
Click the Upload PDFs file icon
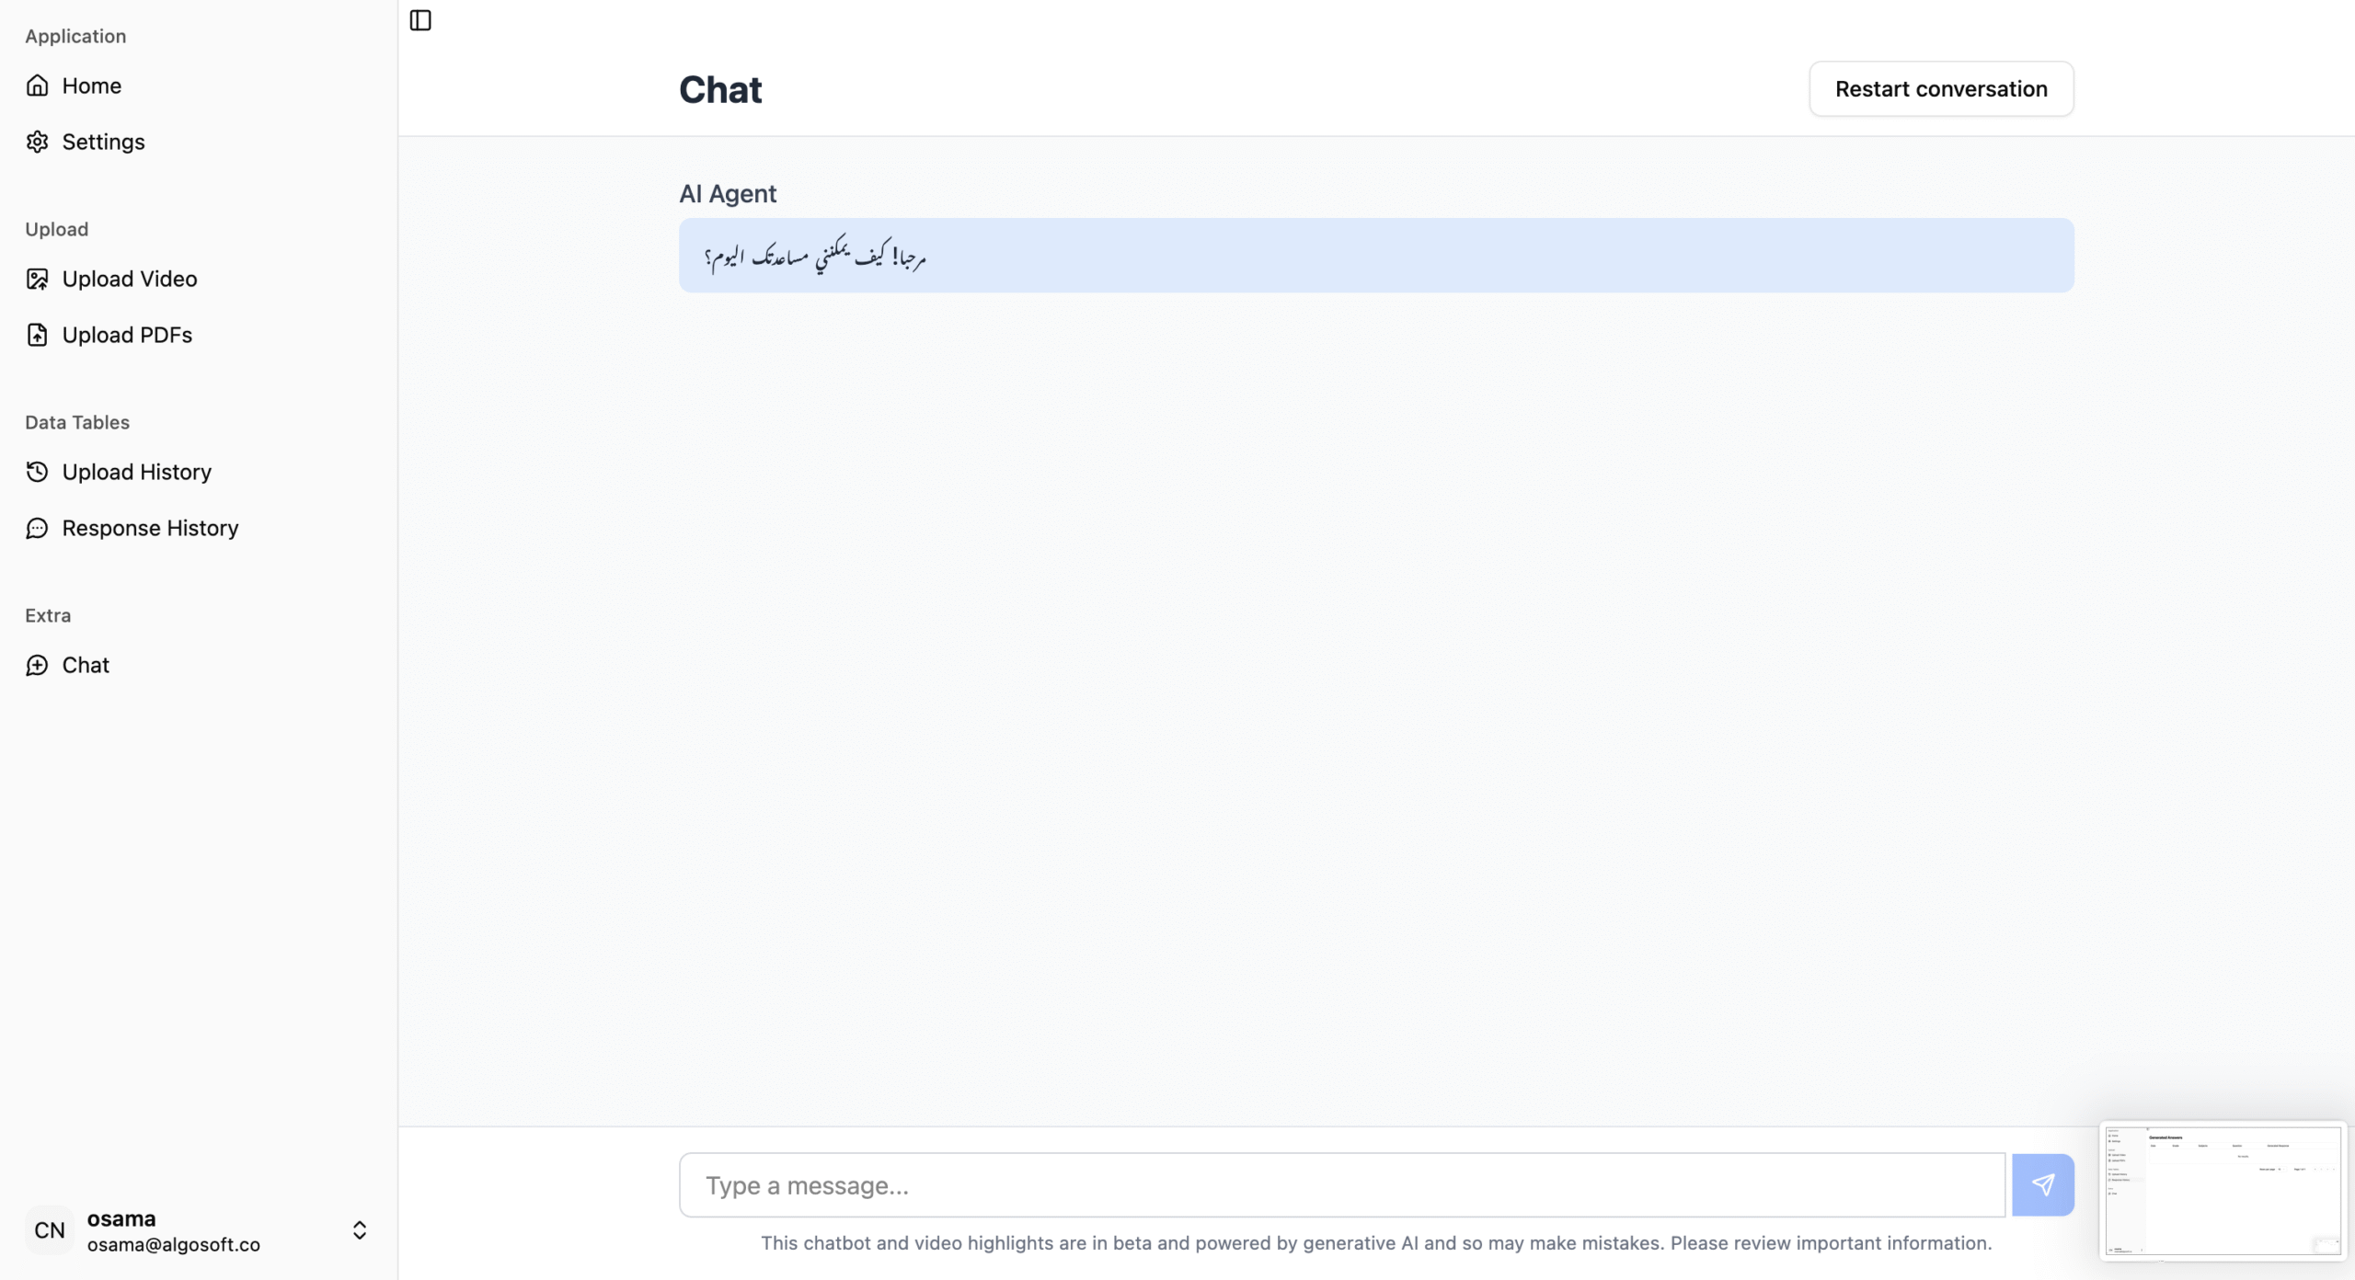pyautogui.click(x=37, y=335)
